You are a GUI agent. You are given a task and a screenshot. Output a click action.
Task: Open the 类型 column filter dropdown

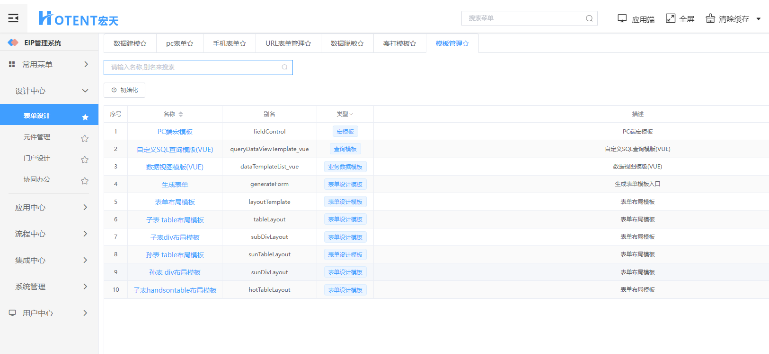tap(351, 114)
